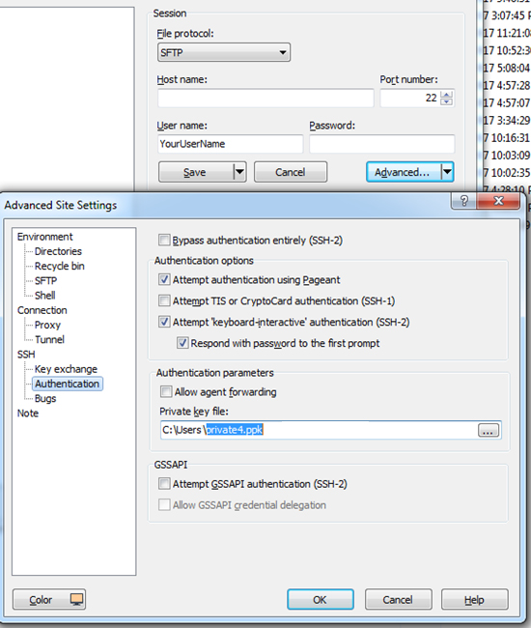Select Directories in the settings tree
The height and width of the screenshot is (628, 531).
point(58,251)
